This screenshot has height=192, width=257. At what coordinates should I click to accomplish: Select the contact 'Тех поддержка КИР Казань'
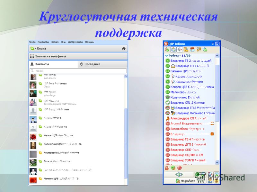point(76,102)
